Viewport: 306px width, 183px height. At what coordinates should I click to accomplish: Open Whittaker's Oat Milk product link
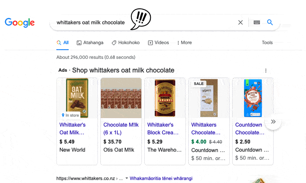(72, 128)
